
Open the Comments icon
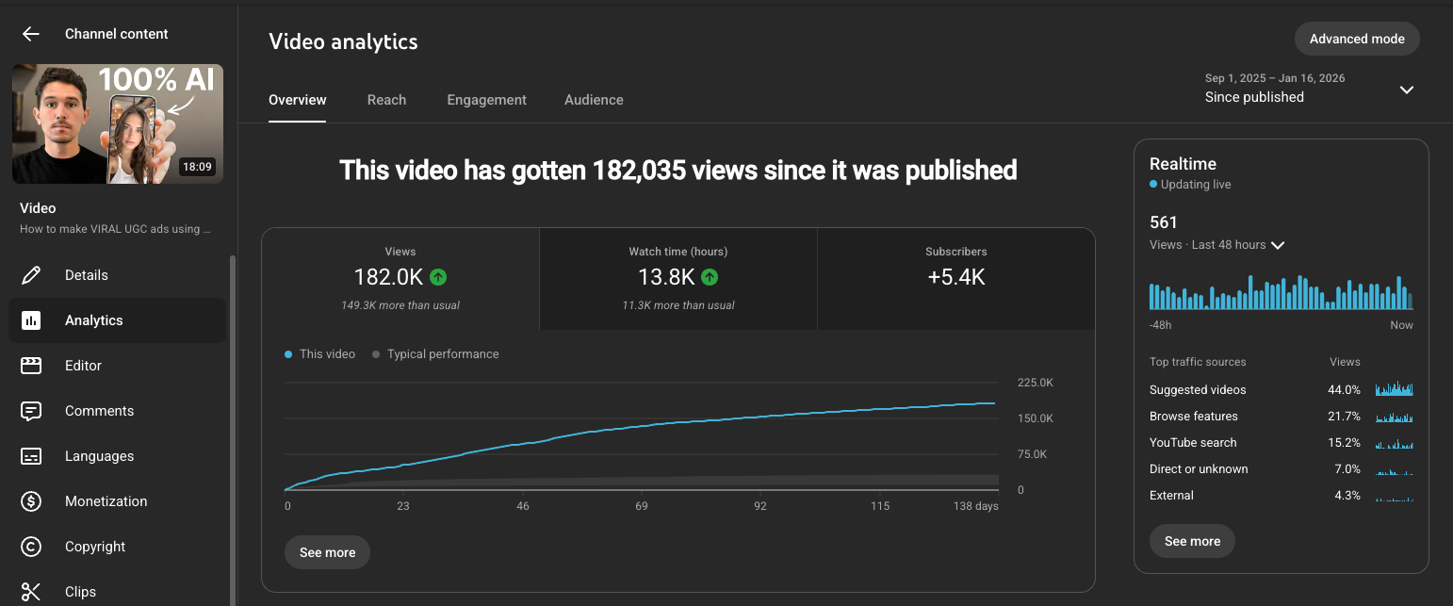point(31,410)
